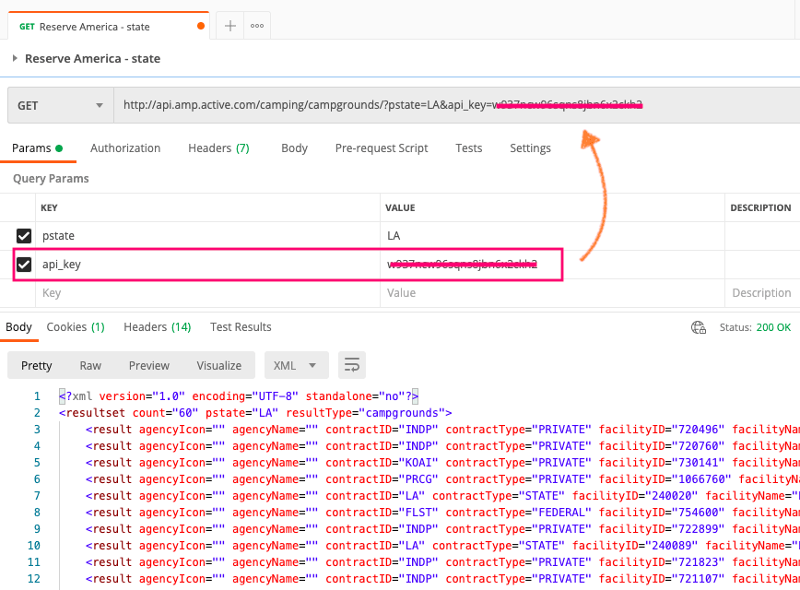Open the XML format dropdown
Viewport: 800px width, 590px height.
pos(297,365)
